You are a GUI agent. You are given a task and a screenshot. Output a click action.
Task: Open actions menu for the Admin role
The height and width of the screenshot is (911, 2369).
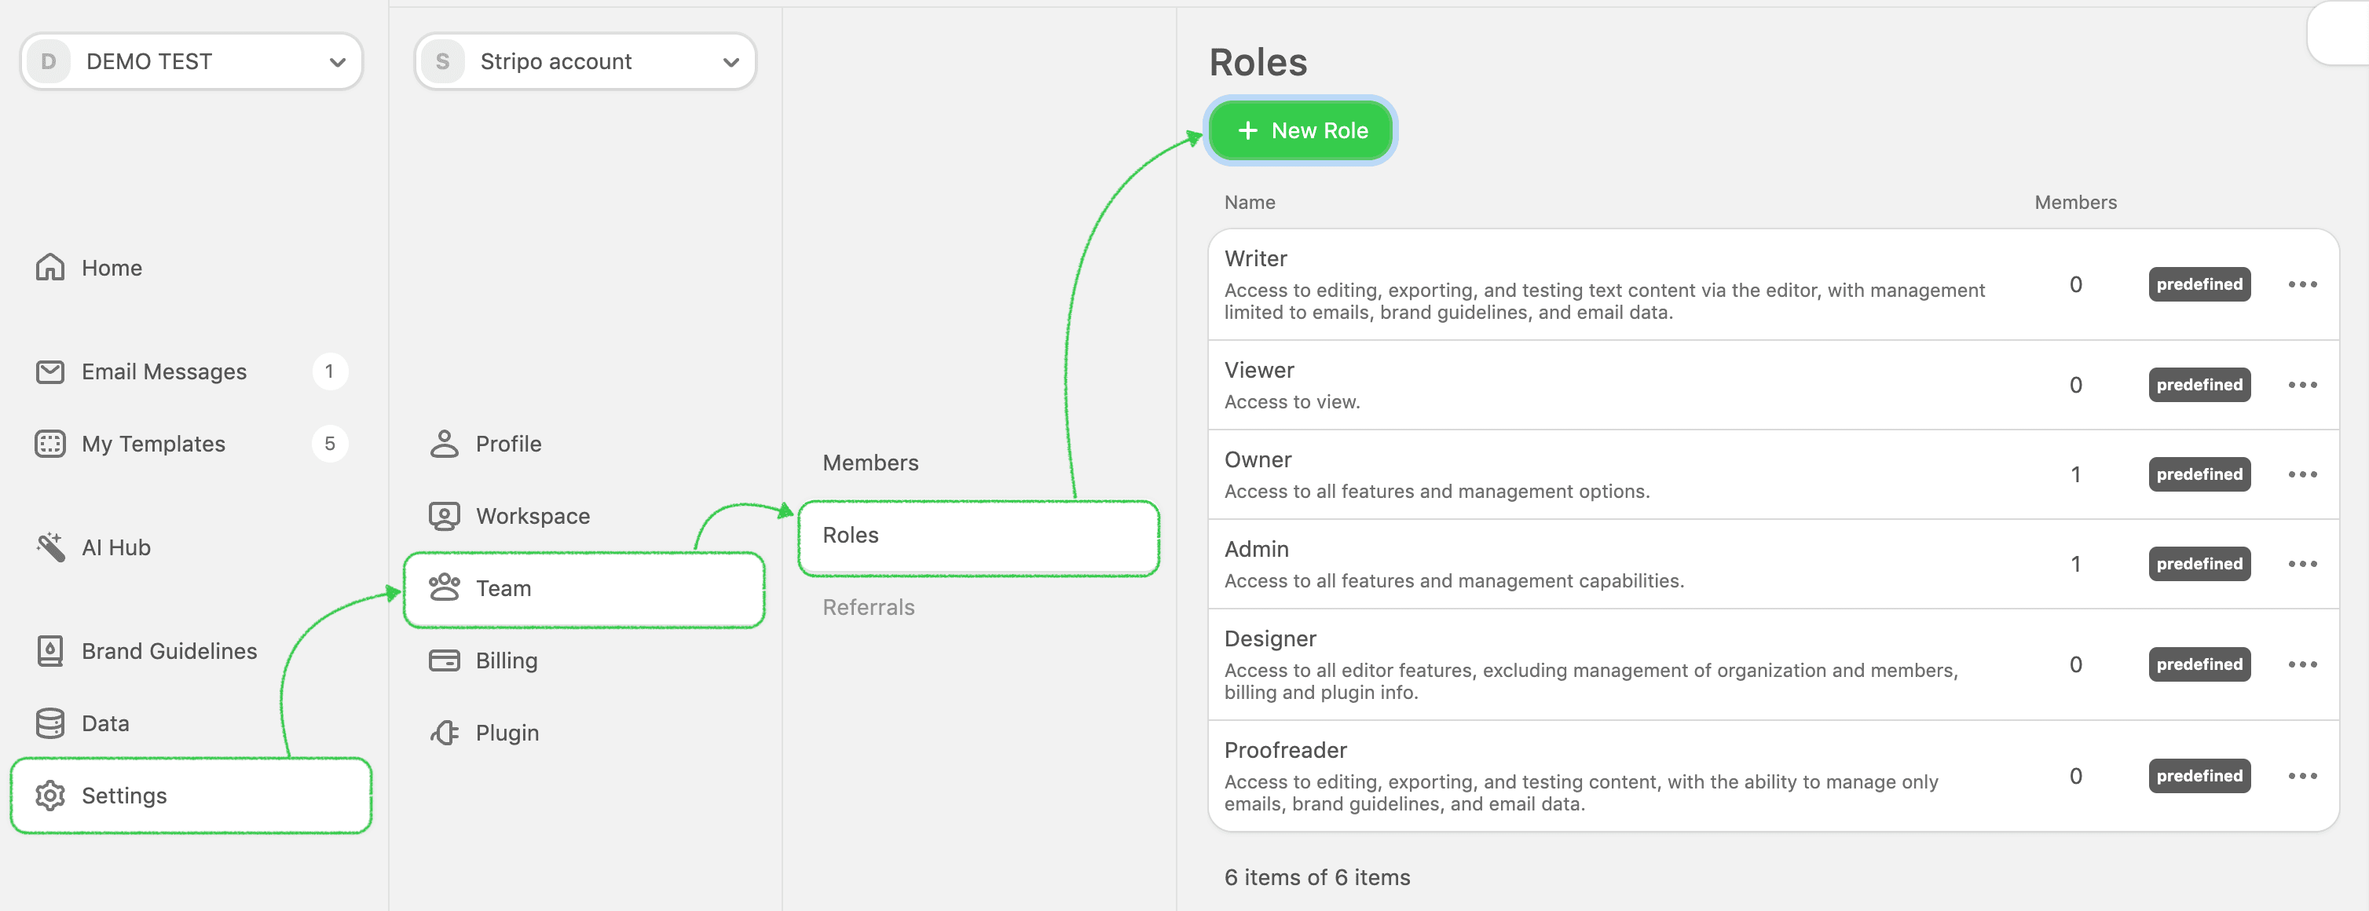(2302, 564)
